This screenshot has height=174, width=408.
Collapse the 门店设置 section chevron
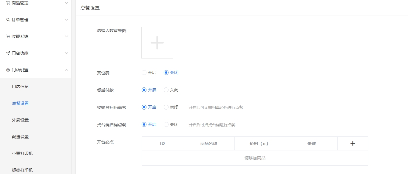tap(67, 70)
